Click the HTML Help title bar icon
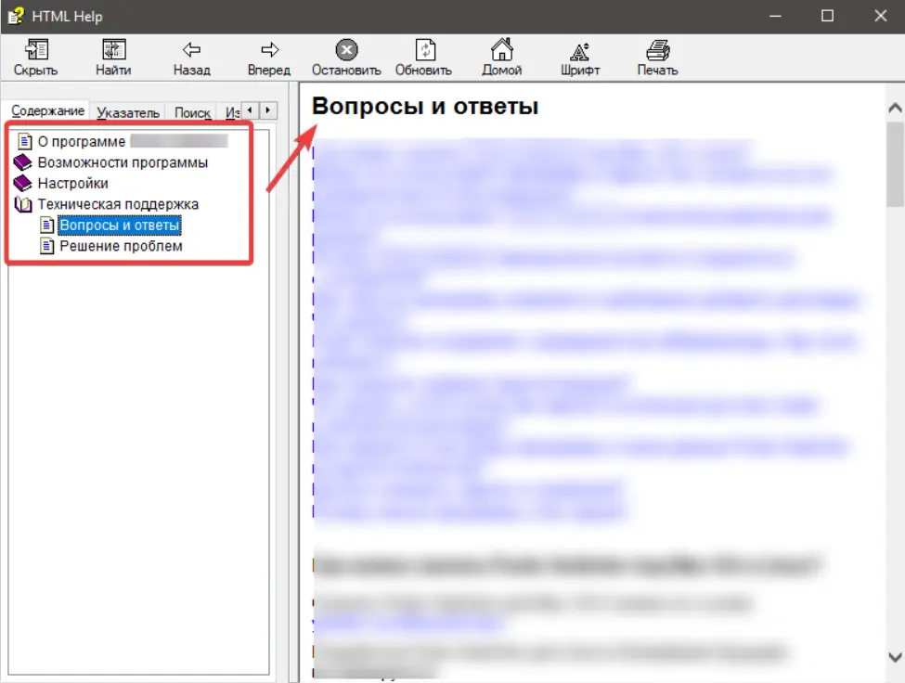Image resolution: width=905 pixels, height=683 pixels. [16, 16]
